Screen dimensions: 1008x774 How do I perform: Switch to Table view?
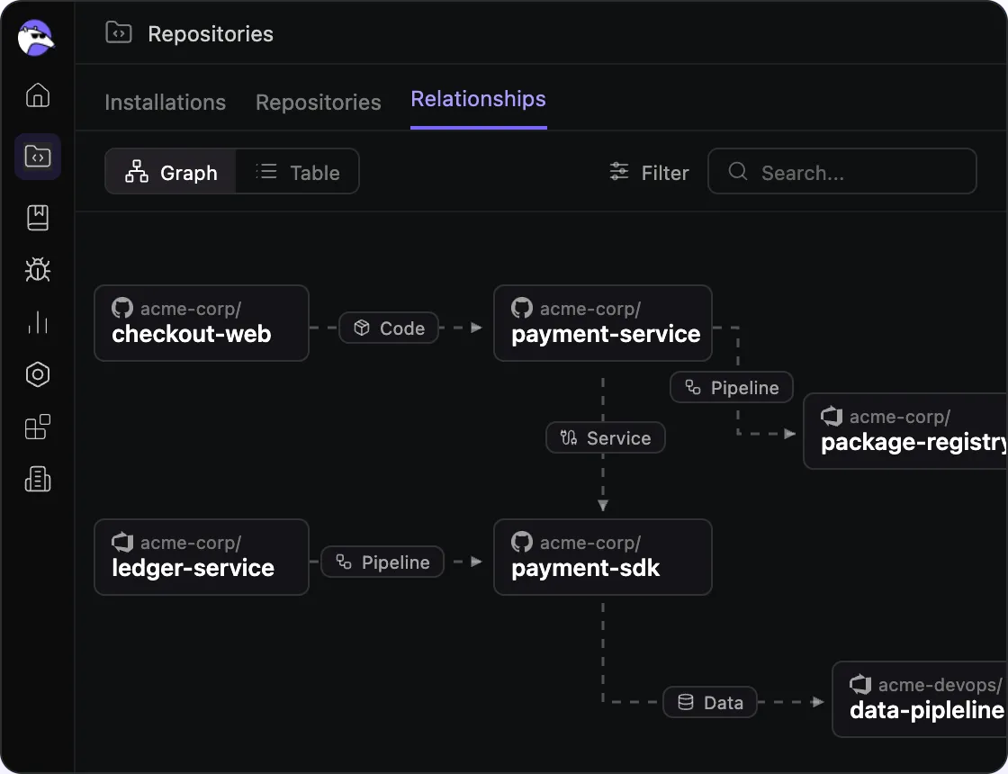pyautogui.click(x=298, y=172)
